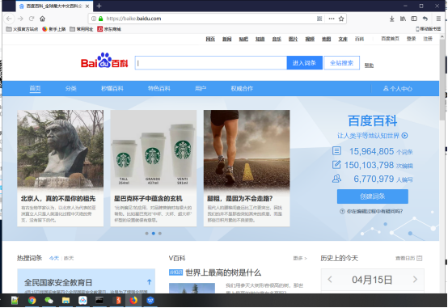Open the 首页 navigation tab
Image resolution: width=448 pixels, height=308 pixels.
coord(35,89)
